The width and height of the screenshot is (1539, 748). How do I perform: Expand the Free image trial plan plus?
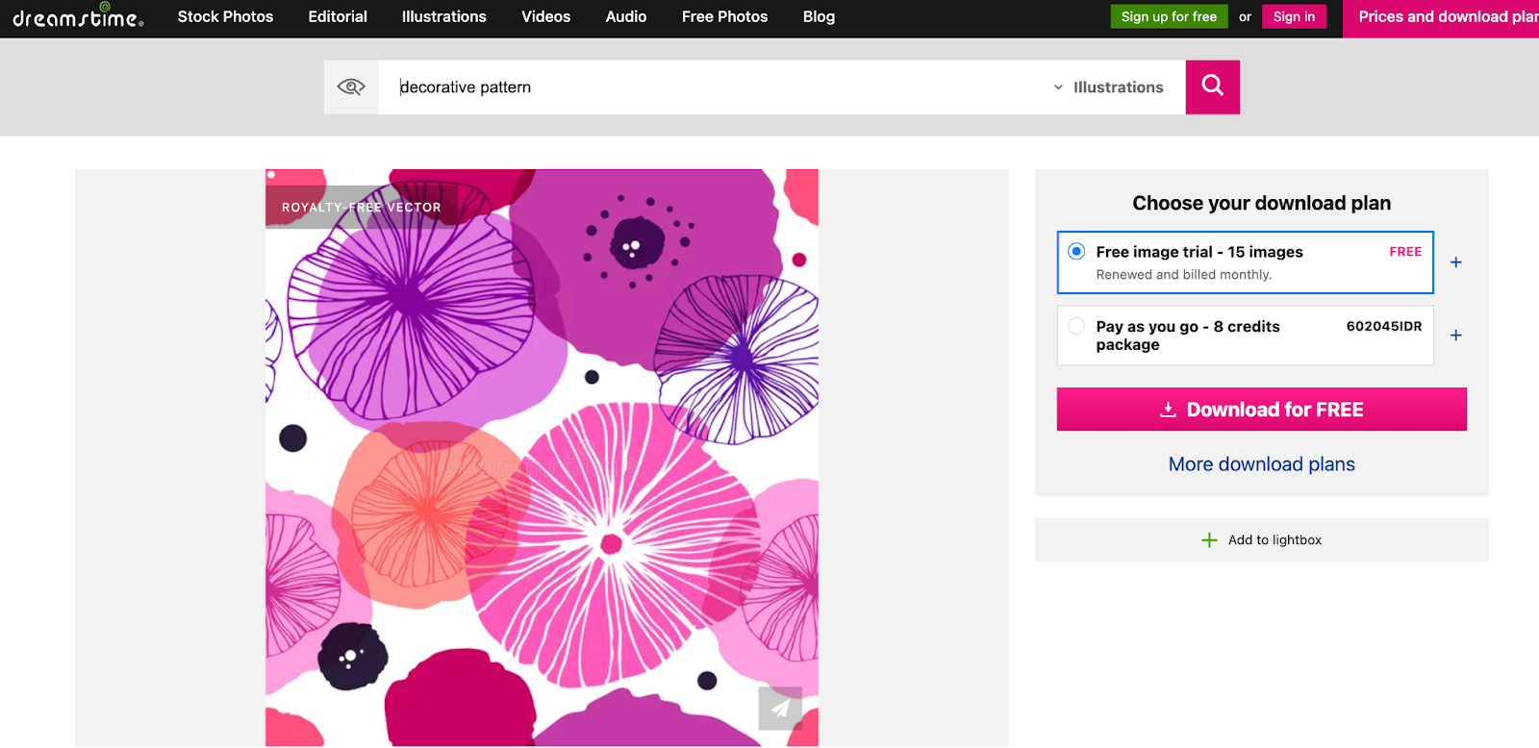coord(1456,262)
